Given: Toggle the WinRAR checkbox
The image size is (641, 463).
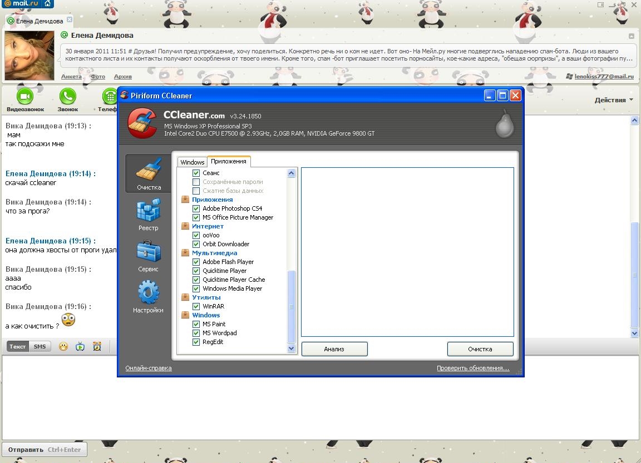Looking at the screenshot, I should 196,307.
